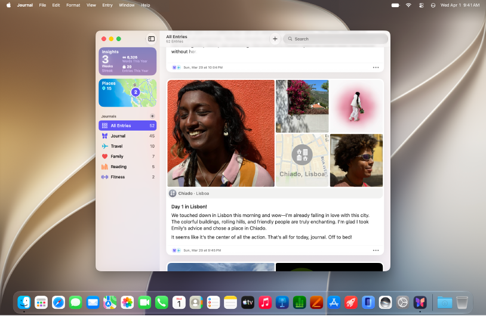Screen dimensions: 486x316
Task: Open the photo of person wearing sunglasses
Action: 356,160
